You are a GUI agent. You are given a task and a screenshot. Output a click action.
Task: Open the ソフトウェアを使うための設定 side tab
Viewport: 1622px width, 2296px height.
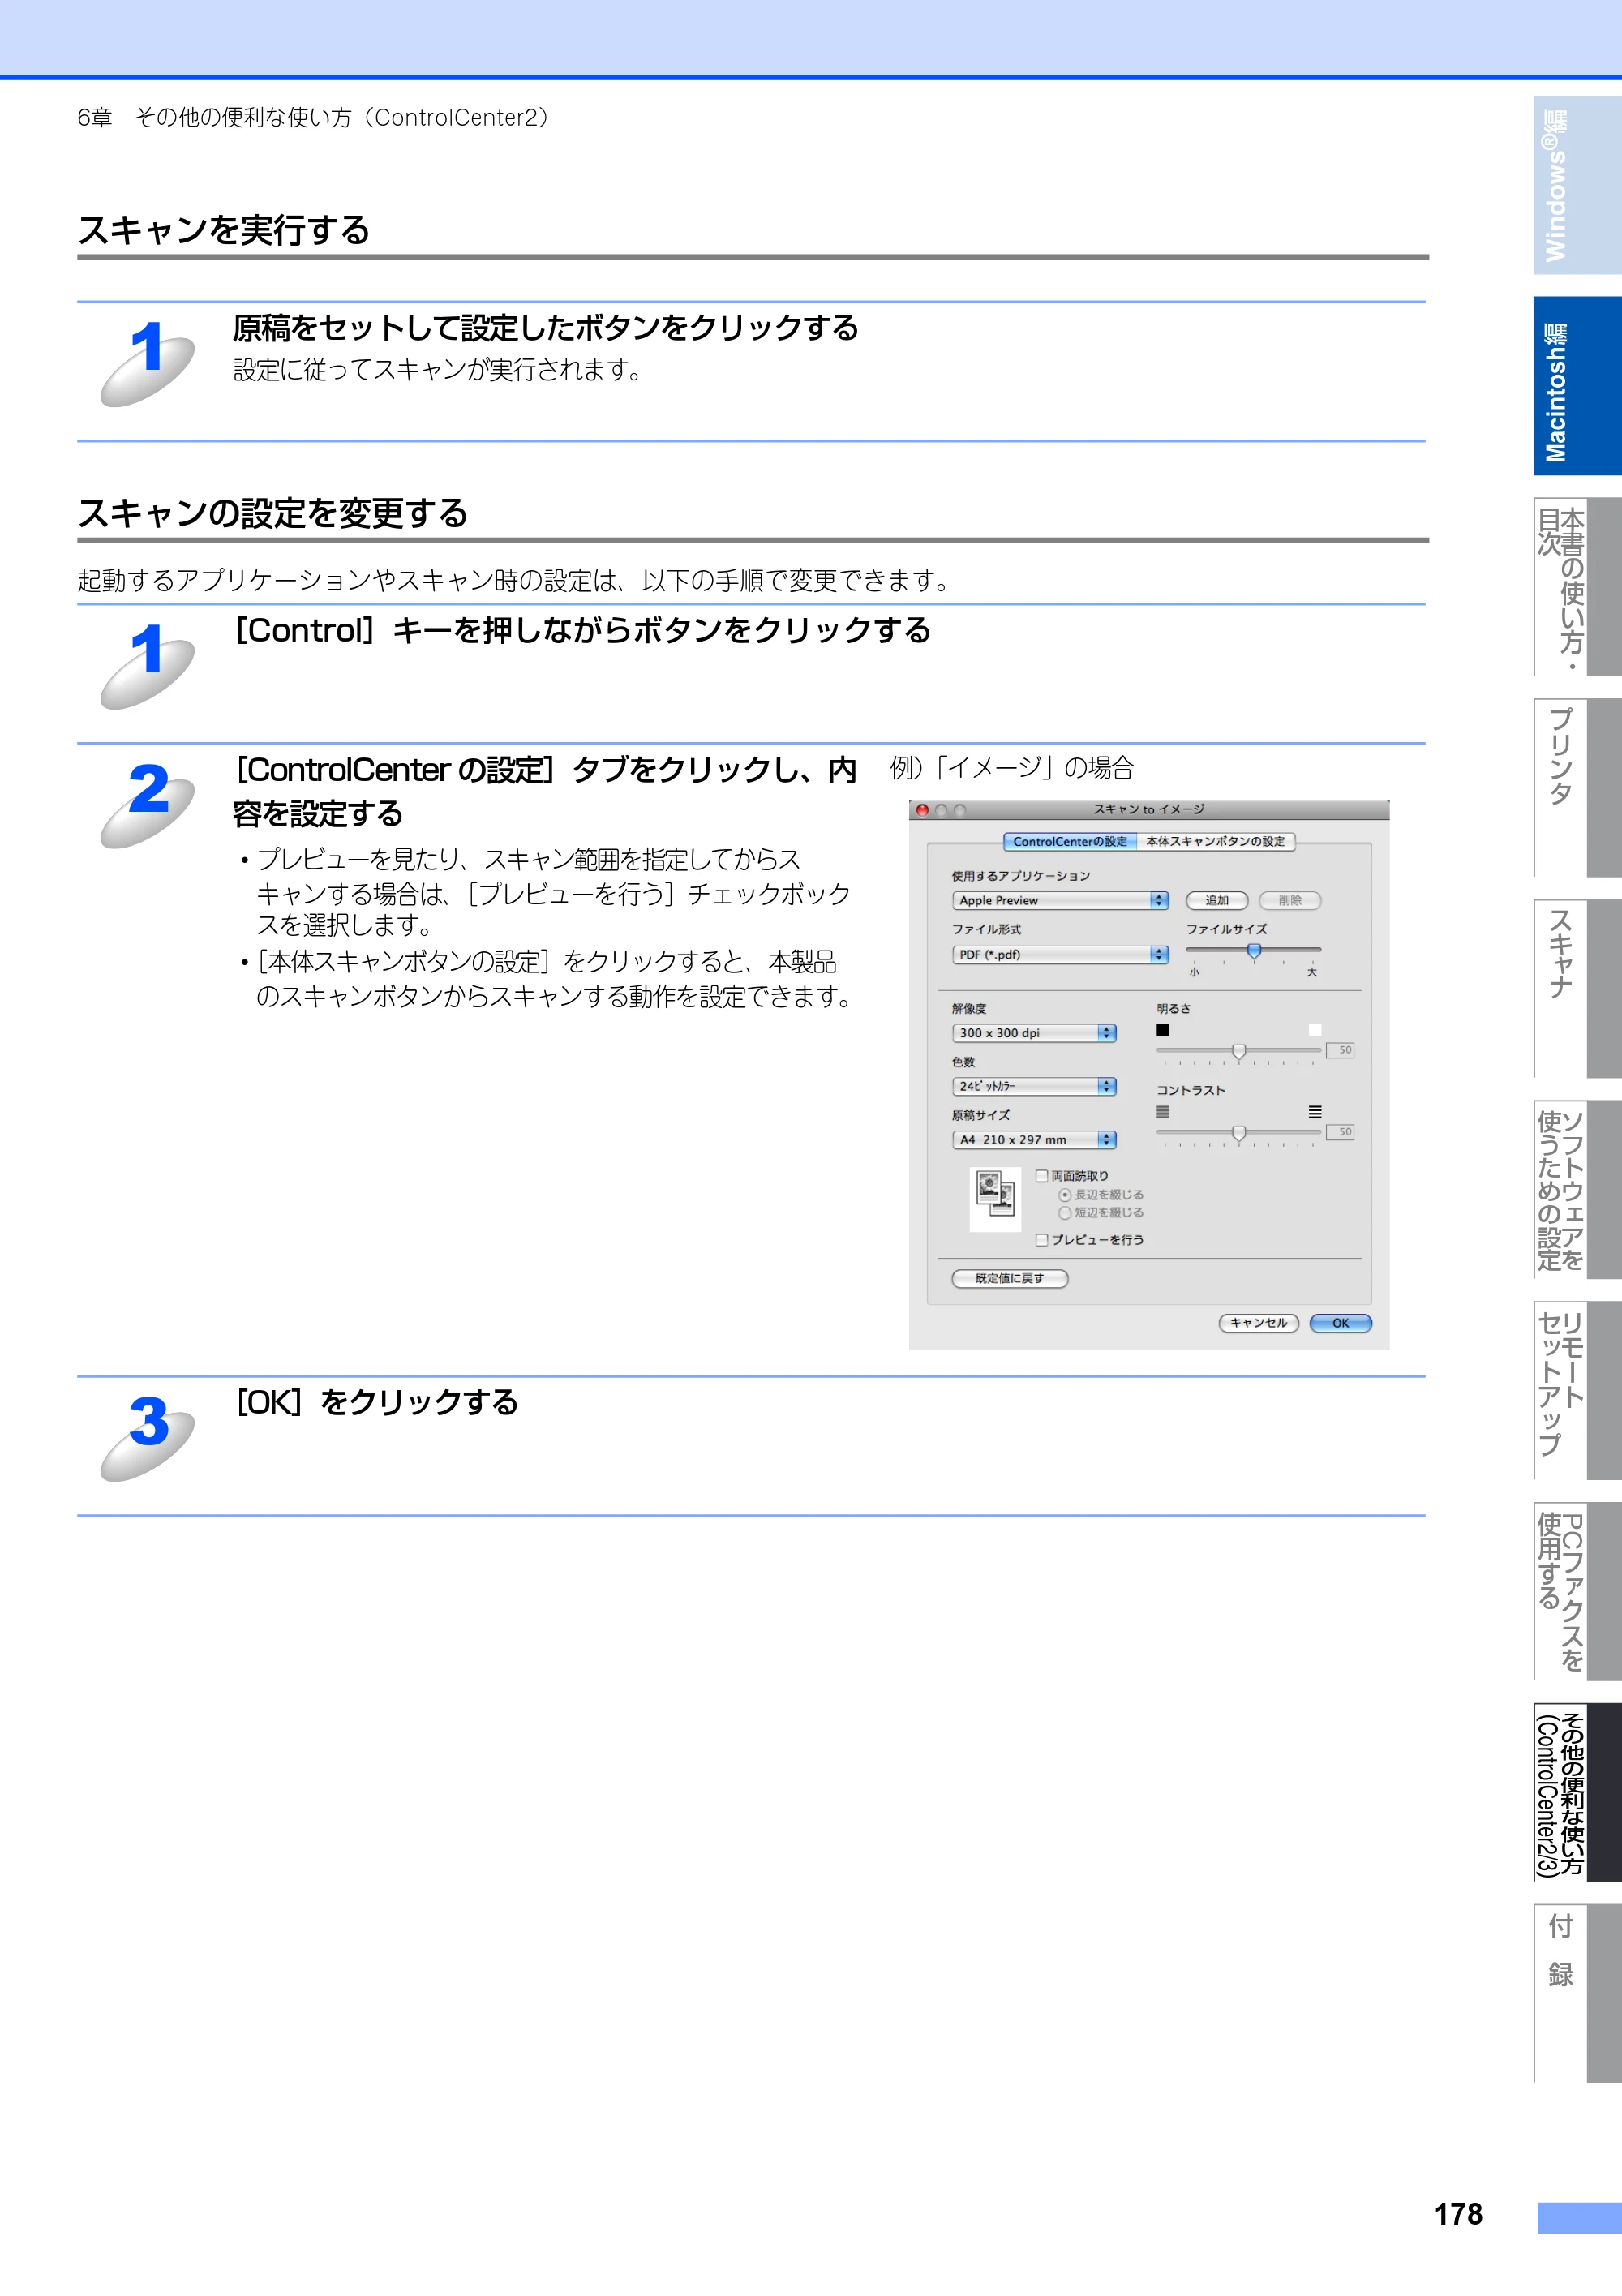(1577, 1190)
